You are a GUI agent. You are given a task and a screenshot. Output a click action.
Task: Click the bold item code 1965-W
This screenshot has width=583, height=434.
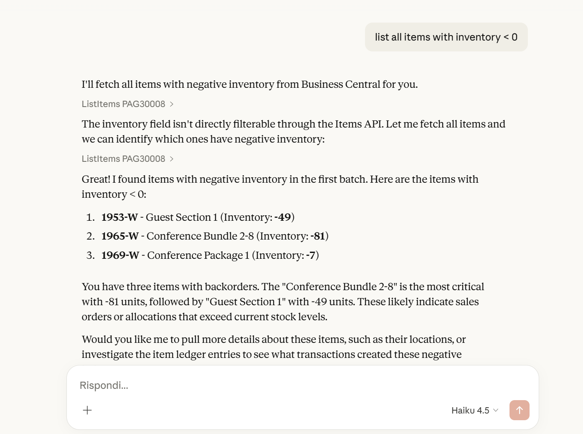click(120, 236)
